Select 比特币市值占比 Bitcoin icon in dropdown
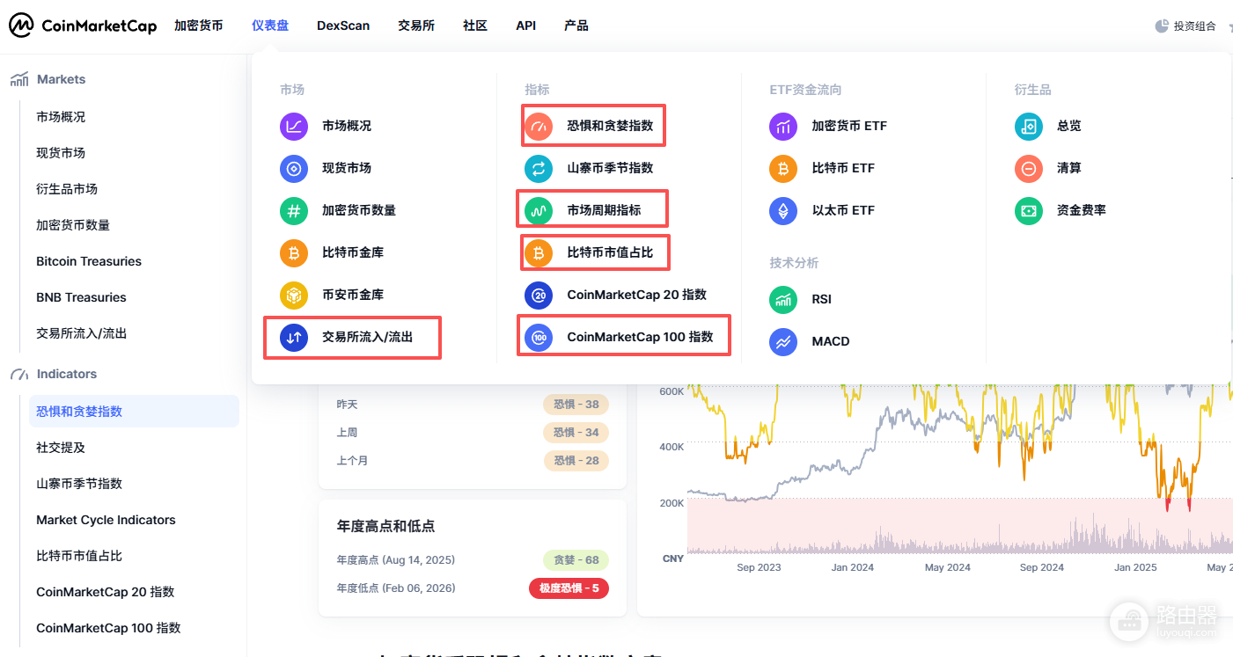 [539, 252]
